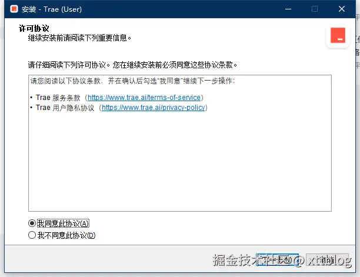Minimize the Trae installer window
Viewport: 360px width, 277px height.
click(288, 9)
